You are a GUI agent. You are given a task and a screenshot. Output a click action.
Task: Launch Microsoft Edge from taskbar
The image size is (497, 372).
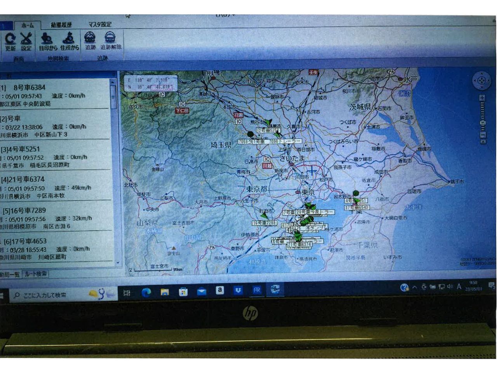(146, 292)
